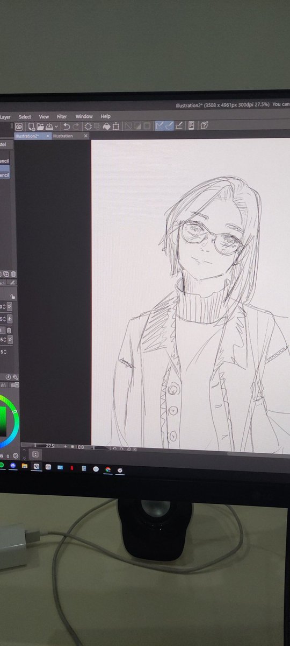Create a new document with New icon

pyautogui.click(x=31, y=126)
